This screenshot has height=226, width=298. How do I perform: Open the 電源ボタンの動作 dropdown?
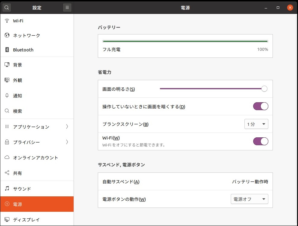(x=249, y=199)
